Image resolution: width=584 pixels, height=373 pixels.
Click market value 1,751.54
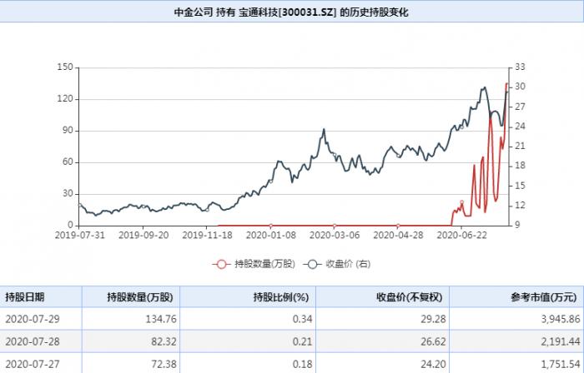click(x=561, y=364)
